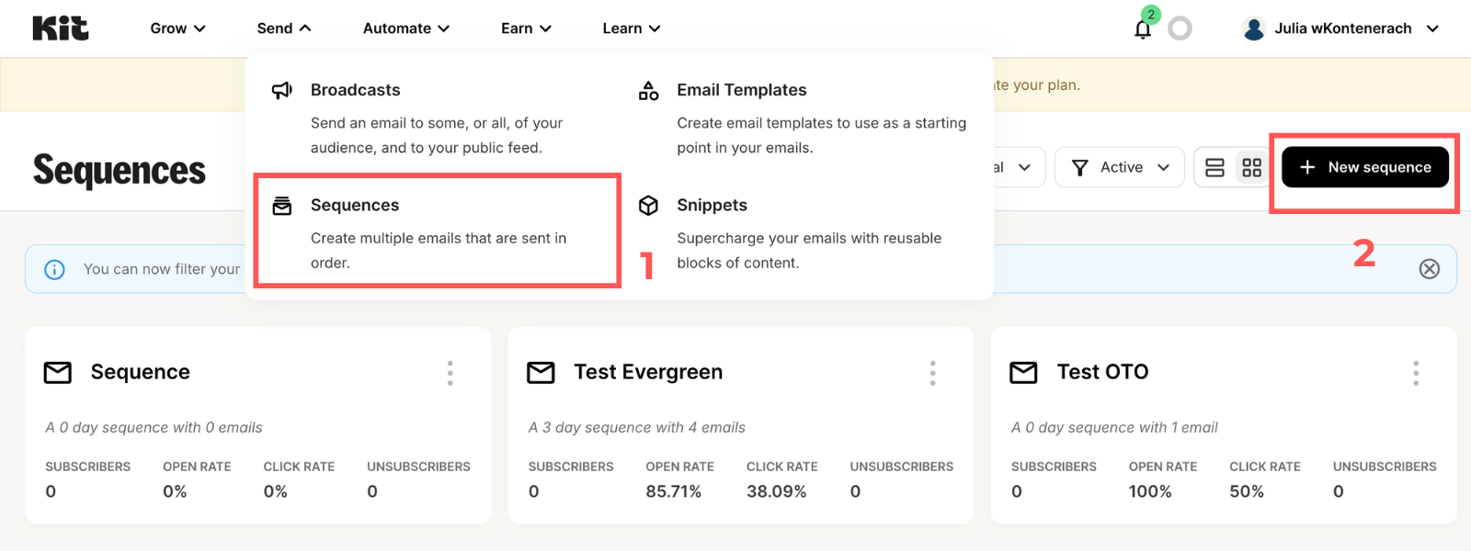The width and height of the screenshot is (1471, 551).
Task: Open the notifications bell
Action: point(1143,29)
